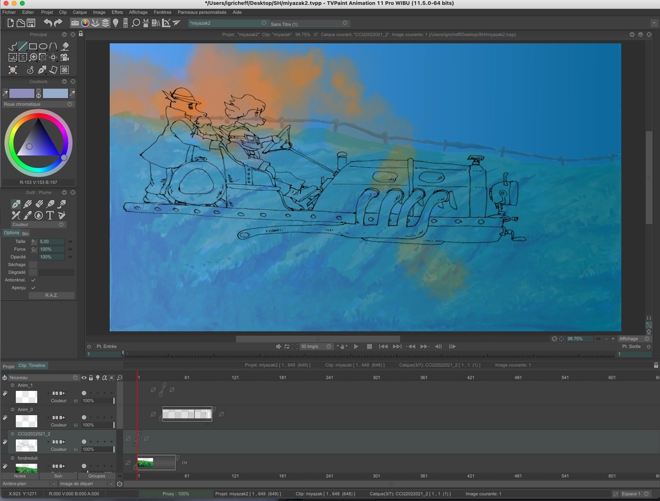Toggle the layers panel stack icon

(x=105, y=23)
